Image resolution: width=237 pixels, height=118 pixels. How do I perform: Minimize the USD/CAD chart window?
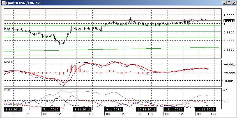point(225,3)
